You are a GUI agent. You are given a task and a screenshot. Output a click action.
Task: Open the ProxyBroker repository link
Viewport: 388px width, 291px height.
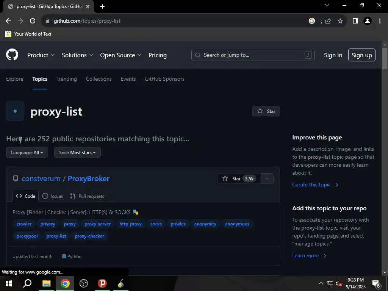(89, 179)
